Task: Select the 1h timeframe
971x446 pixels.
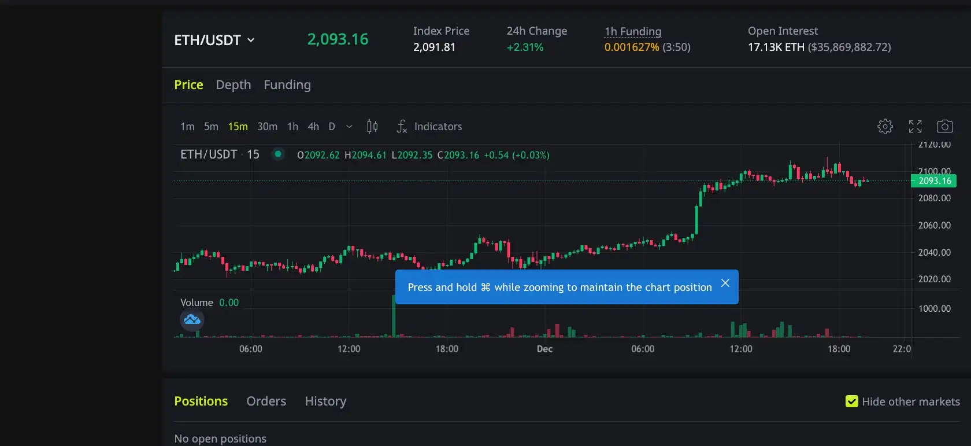Action: tap(292, 126)
